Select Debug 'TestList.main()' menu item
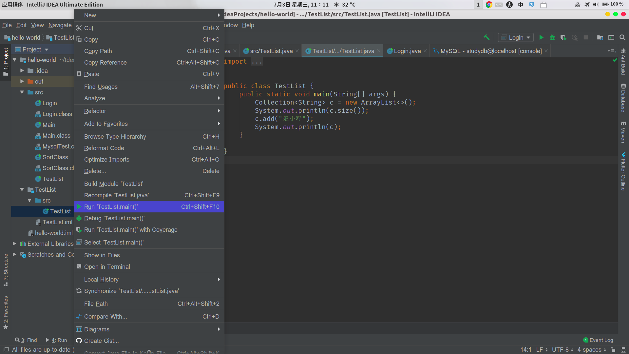The height and width of the screenshot is (354, 629). coord(114,218)
